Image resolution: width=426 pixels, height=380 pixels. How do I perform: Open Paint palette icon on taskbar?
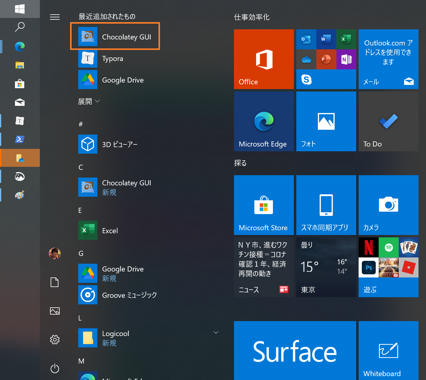tap(20, 195)
